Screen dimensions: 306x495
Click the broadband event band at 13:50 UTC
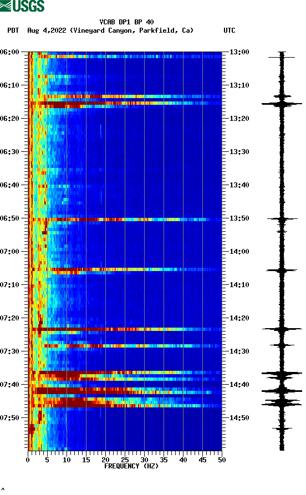[x=125, y=220]
